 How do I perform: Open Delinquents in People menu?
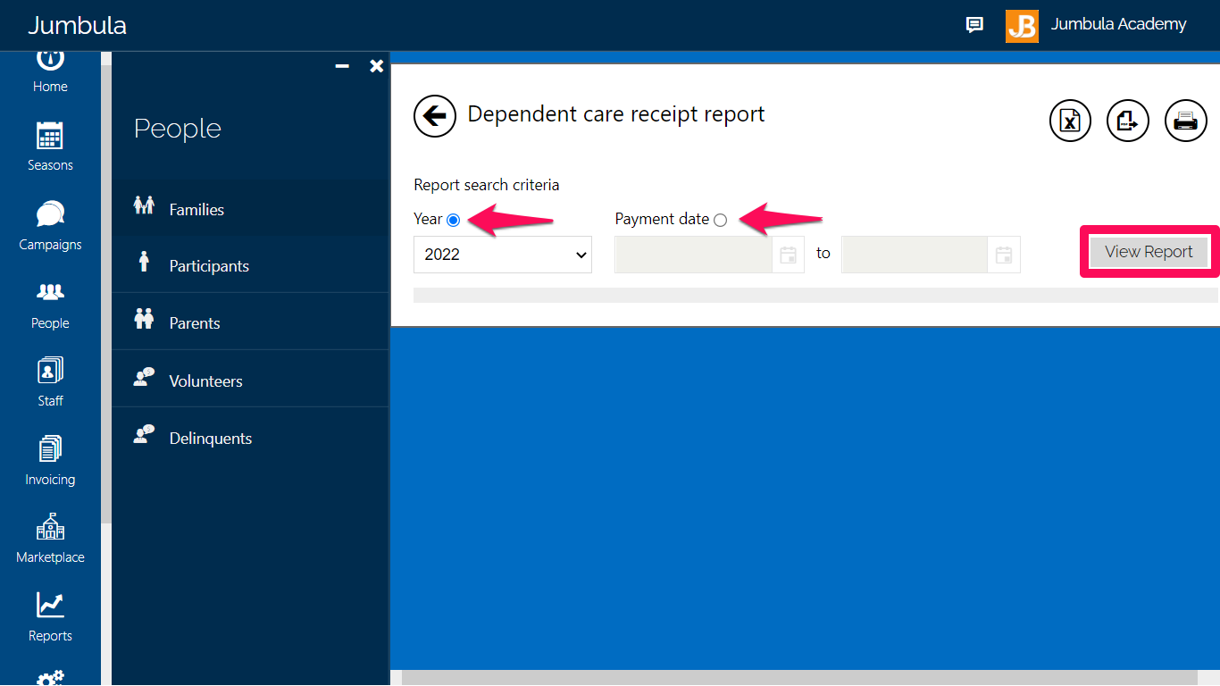tap(250, 438)
